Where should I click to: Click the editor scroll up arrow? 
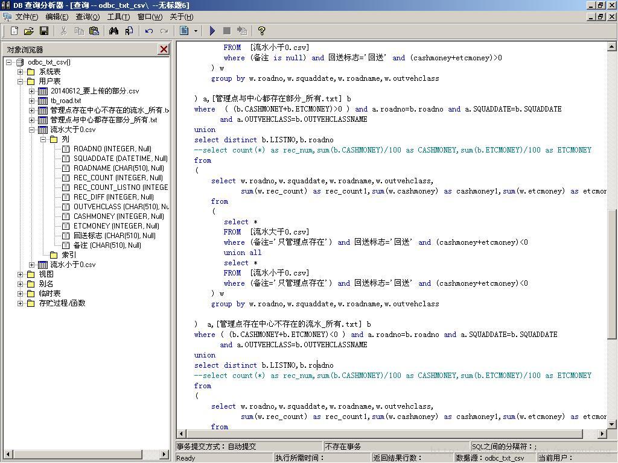coord(612,47)
